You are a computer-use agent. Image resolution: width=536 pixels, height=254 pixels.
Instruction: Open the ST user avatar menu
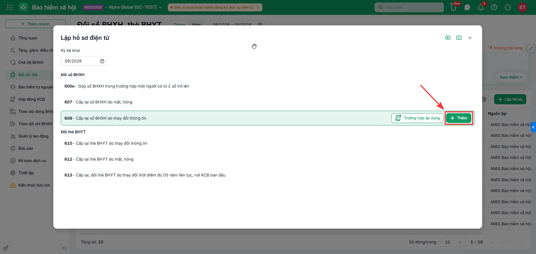pyautogui.click(x=522, y=7)
